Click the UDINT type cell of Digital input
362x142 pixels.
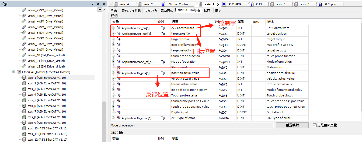coord(243,112)
